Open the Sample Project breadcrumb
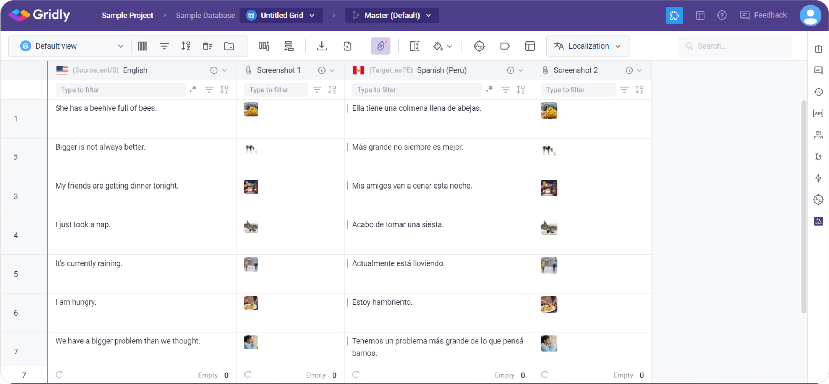The height and width of the screenshot is (384, 829). coord(128,15)
